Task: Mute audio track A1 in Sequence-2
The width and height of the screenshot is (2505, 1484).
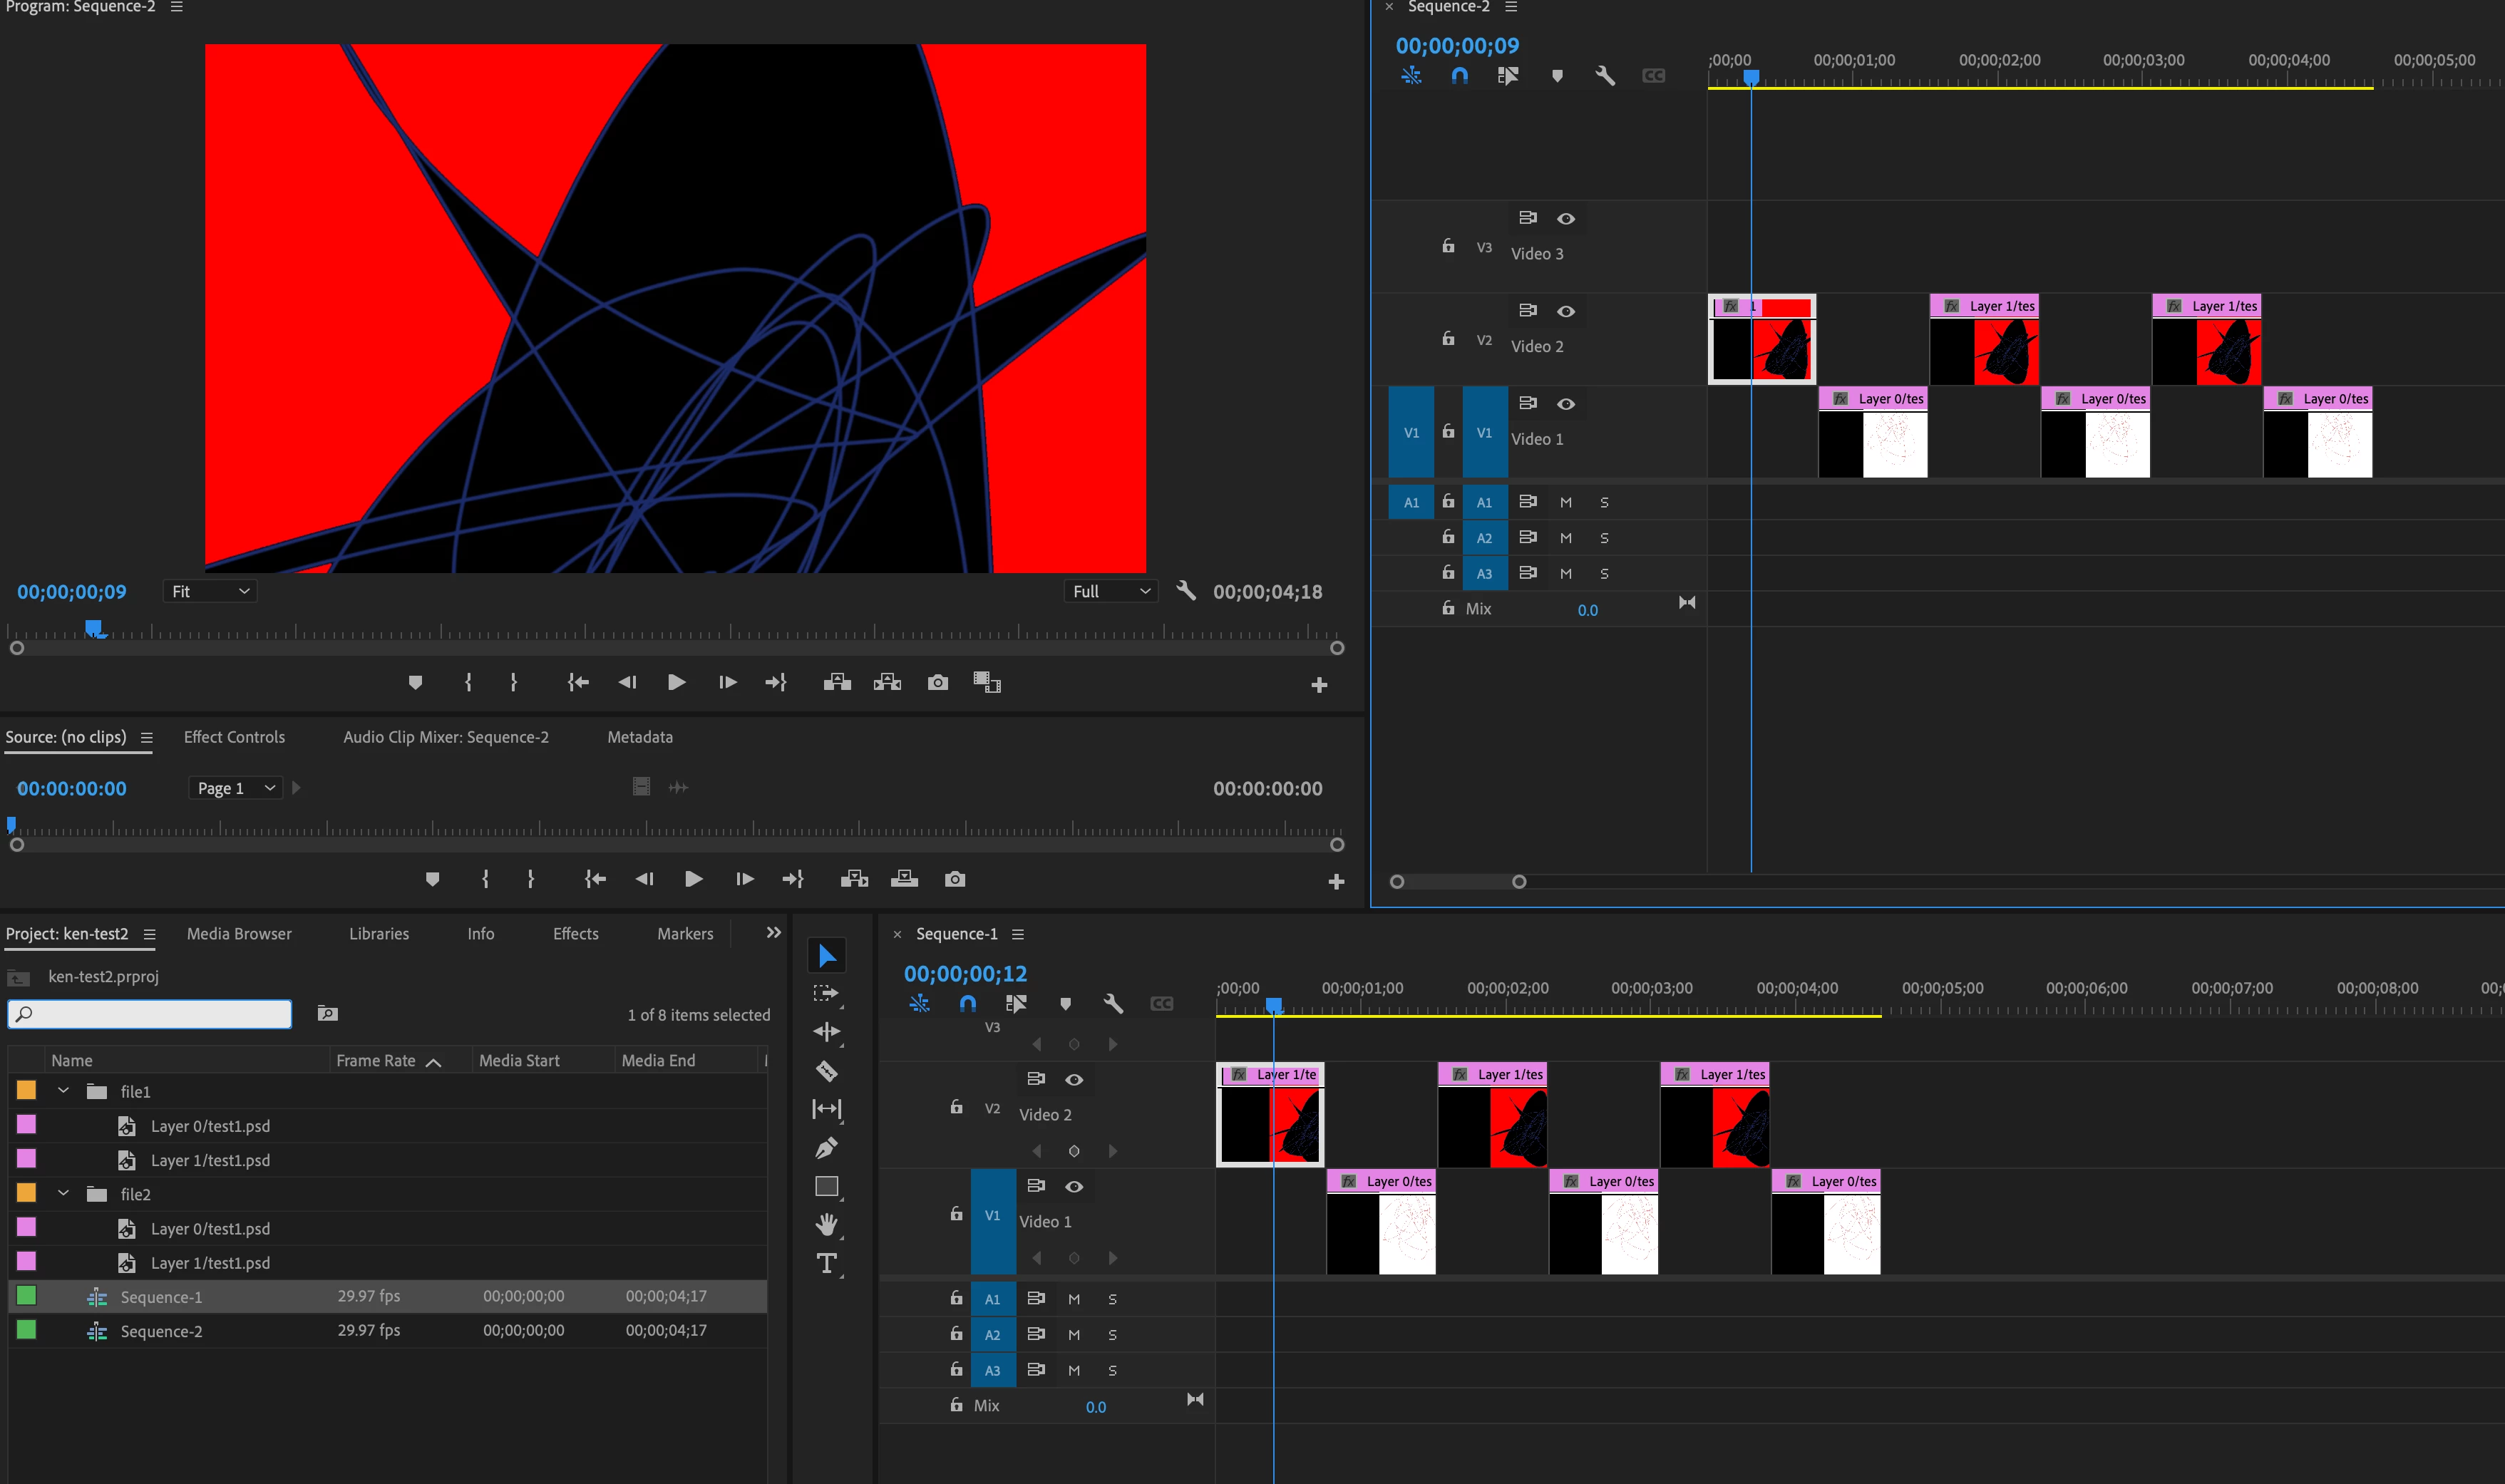Action: (1566, 503)
